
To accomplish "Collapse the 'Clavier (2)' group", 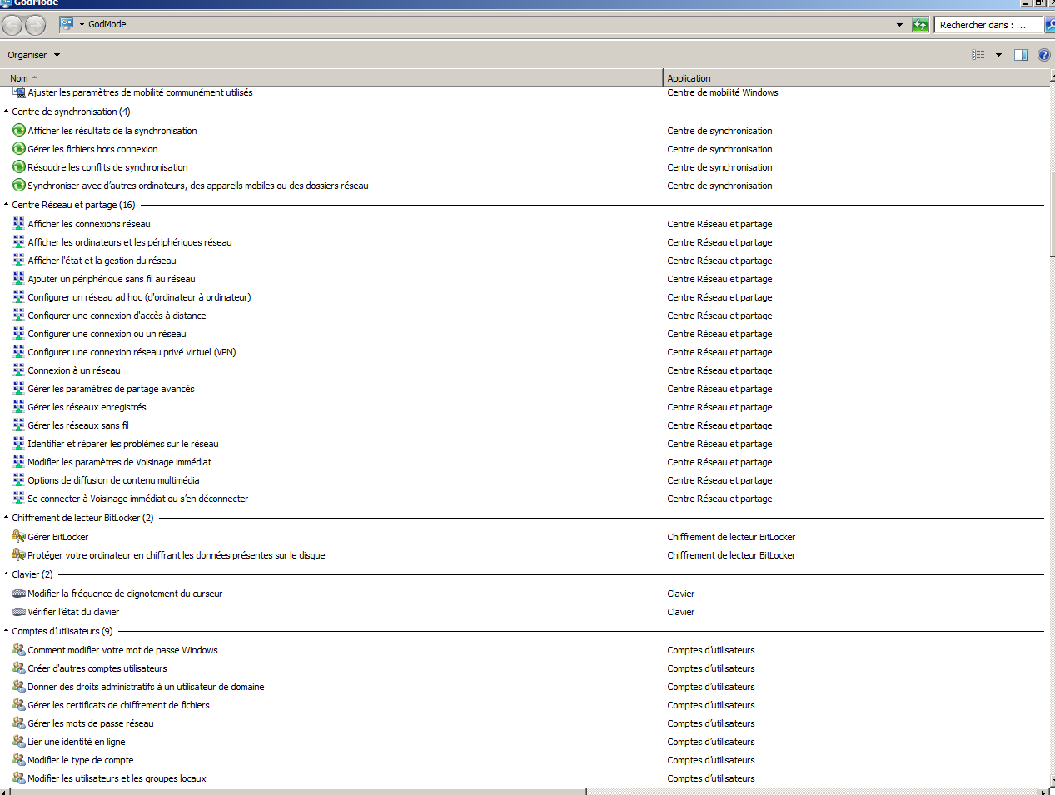I will coord(6,574).
